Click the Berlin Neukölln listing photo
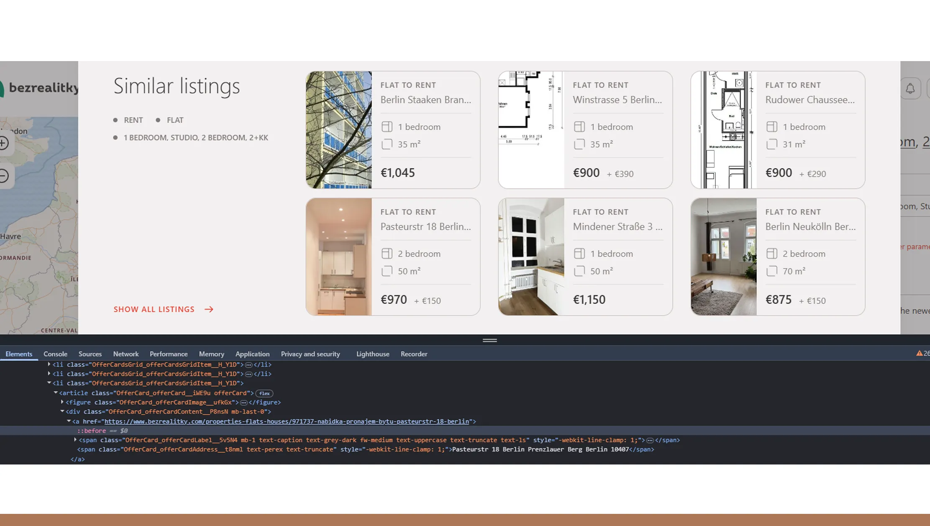 pos(723,257)
